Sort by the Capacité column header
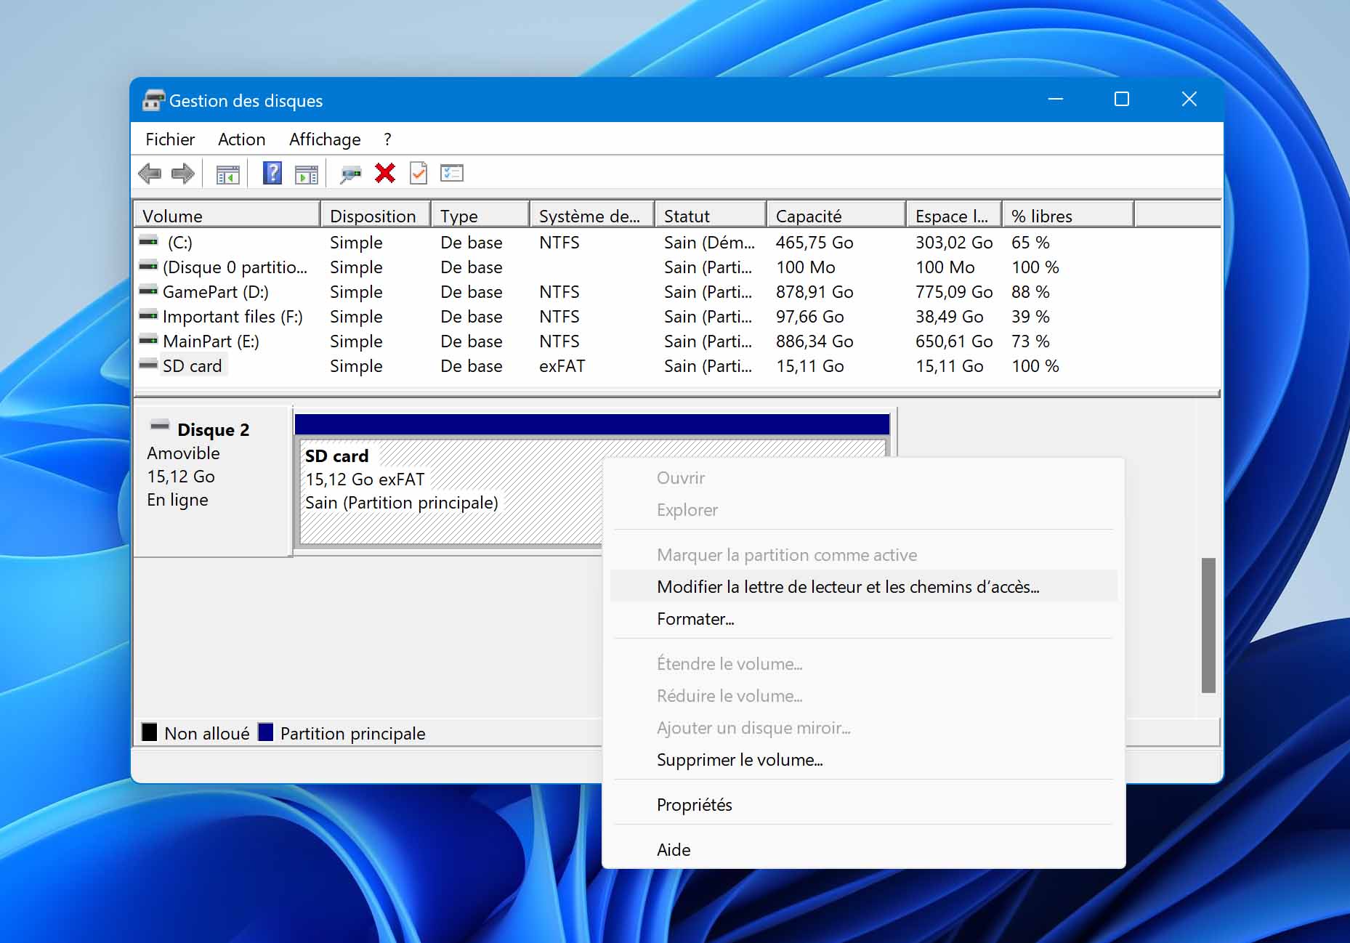The width and height of the screenshot is (1350, 943). tap(836, 216)
